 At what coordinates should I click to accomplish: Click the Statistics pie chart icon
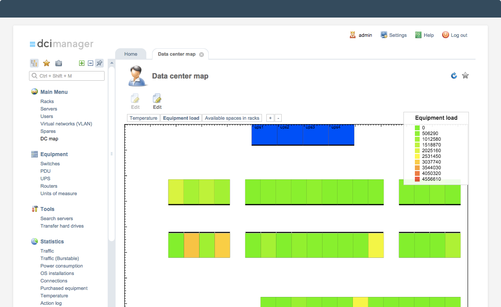pos(35,241)
